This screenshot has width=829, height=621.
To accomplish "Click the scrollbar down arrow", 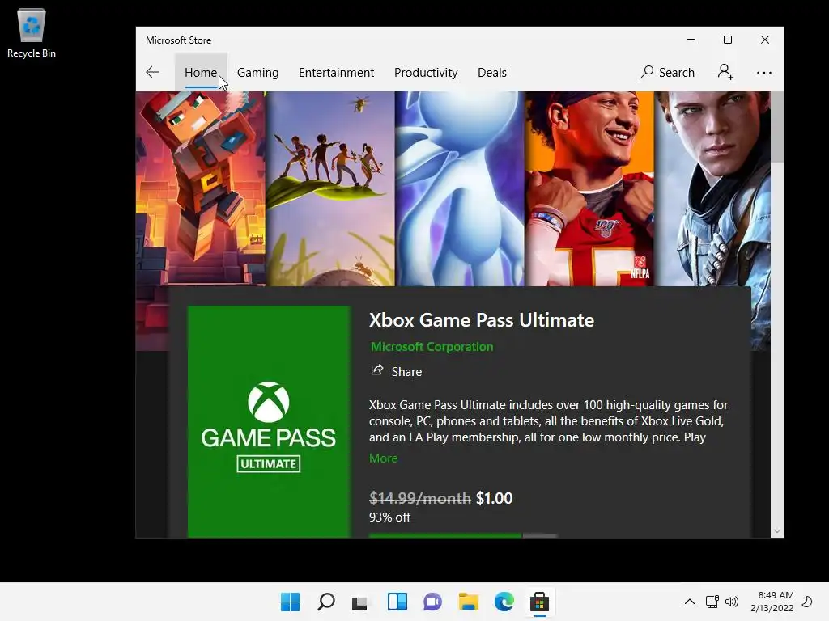I will [x=776, y=531].
